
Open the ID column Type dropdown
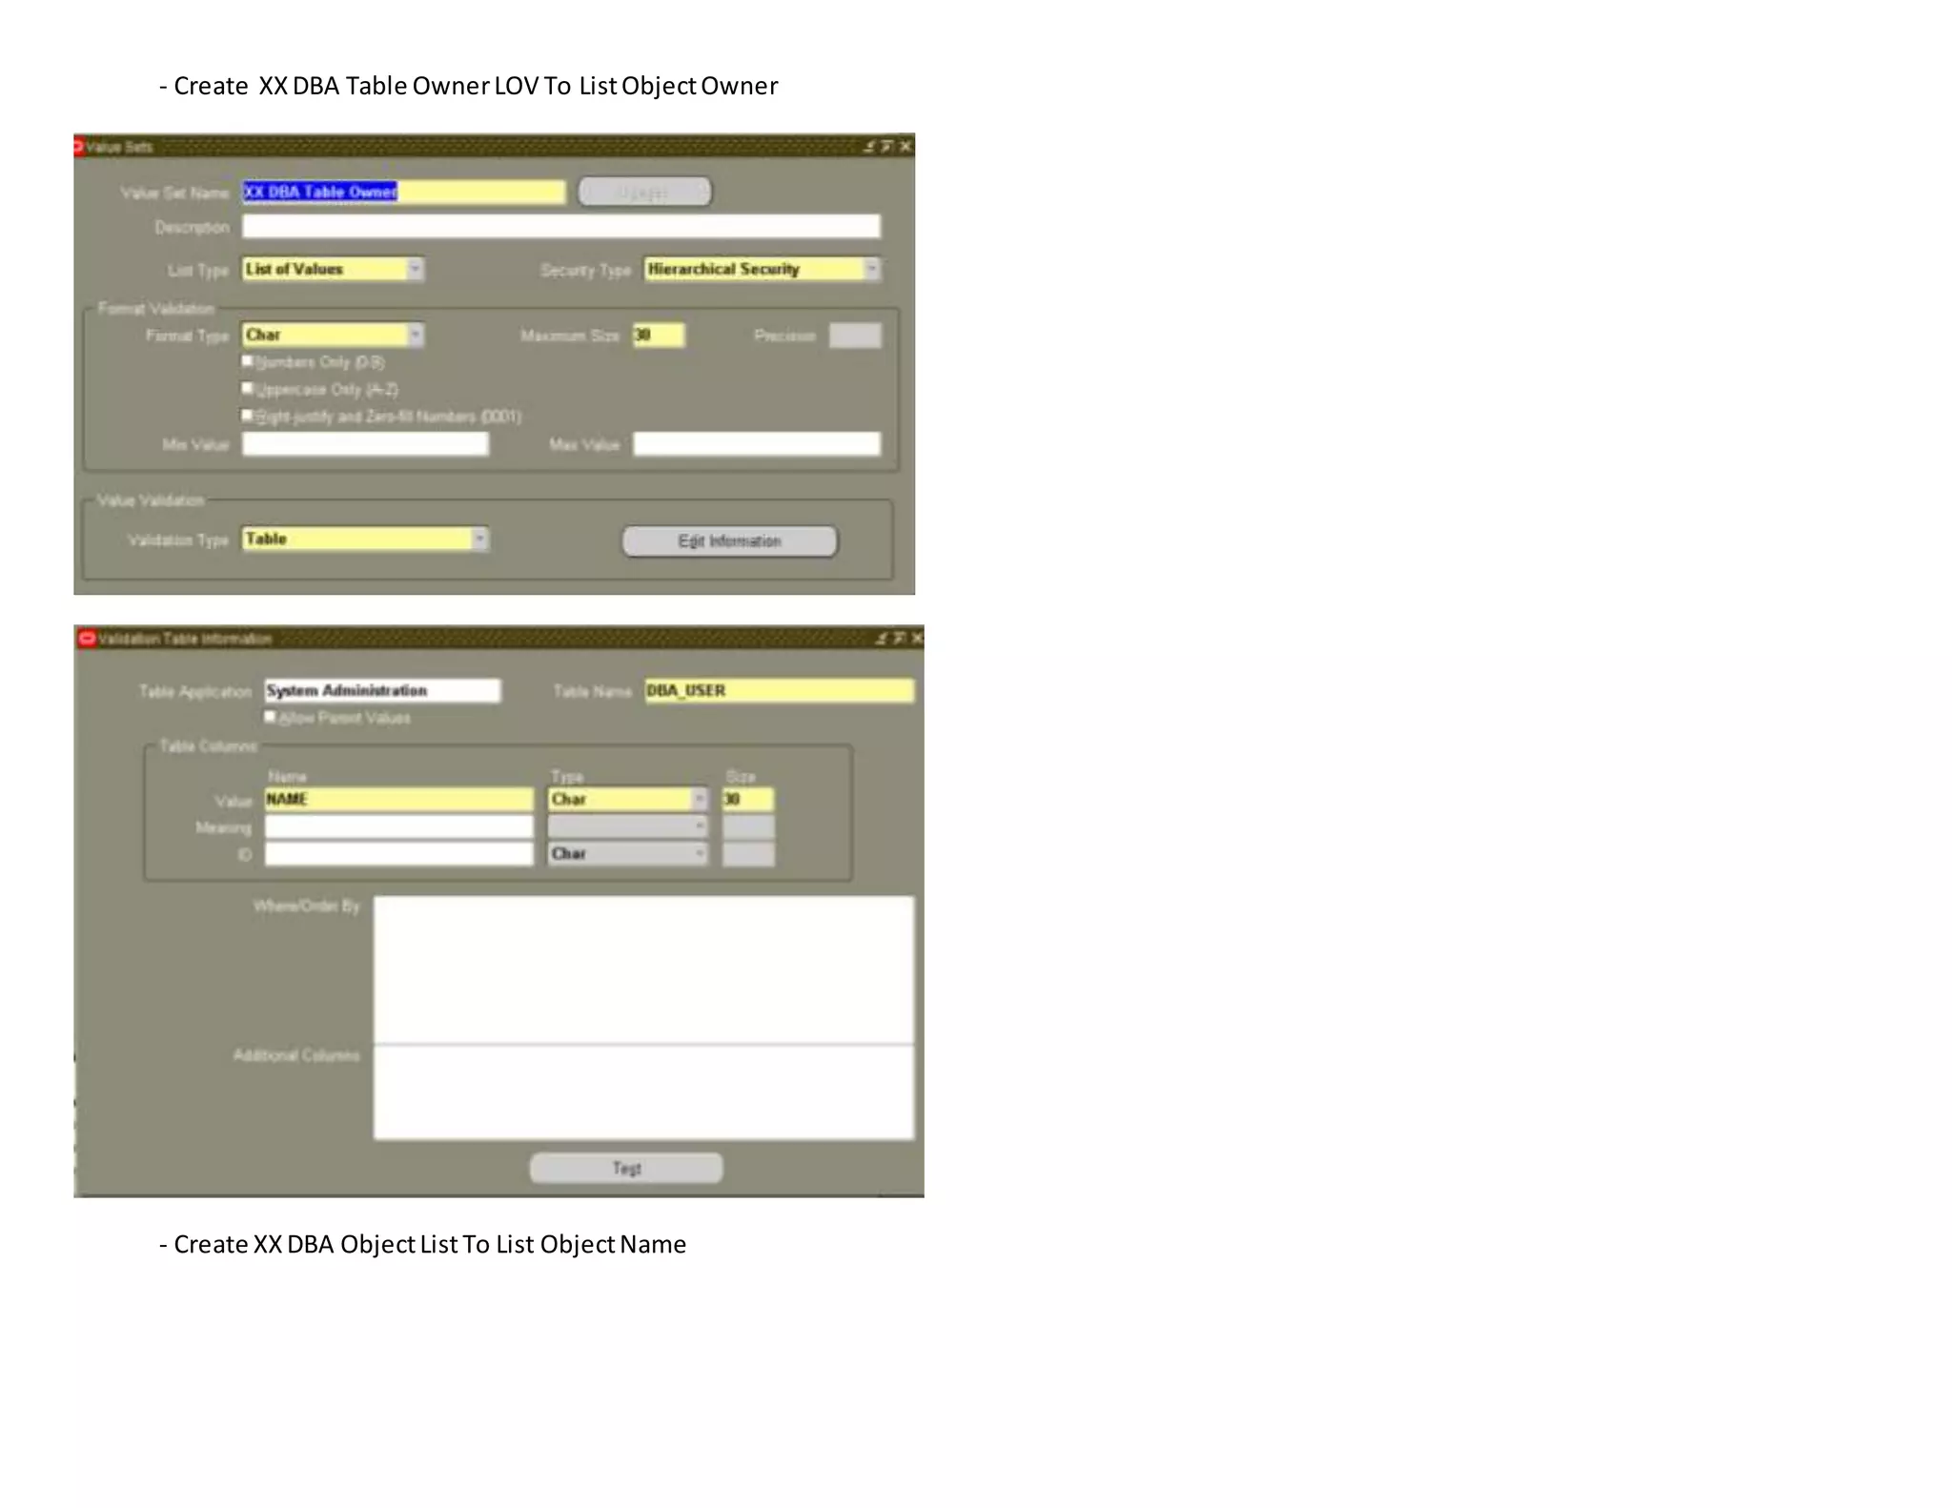699,853
